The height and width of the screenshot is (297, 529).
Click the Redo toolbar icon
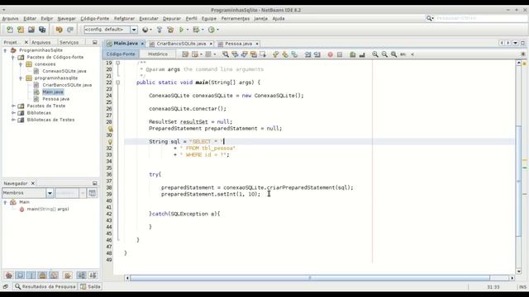click(x=69, y=30)
